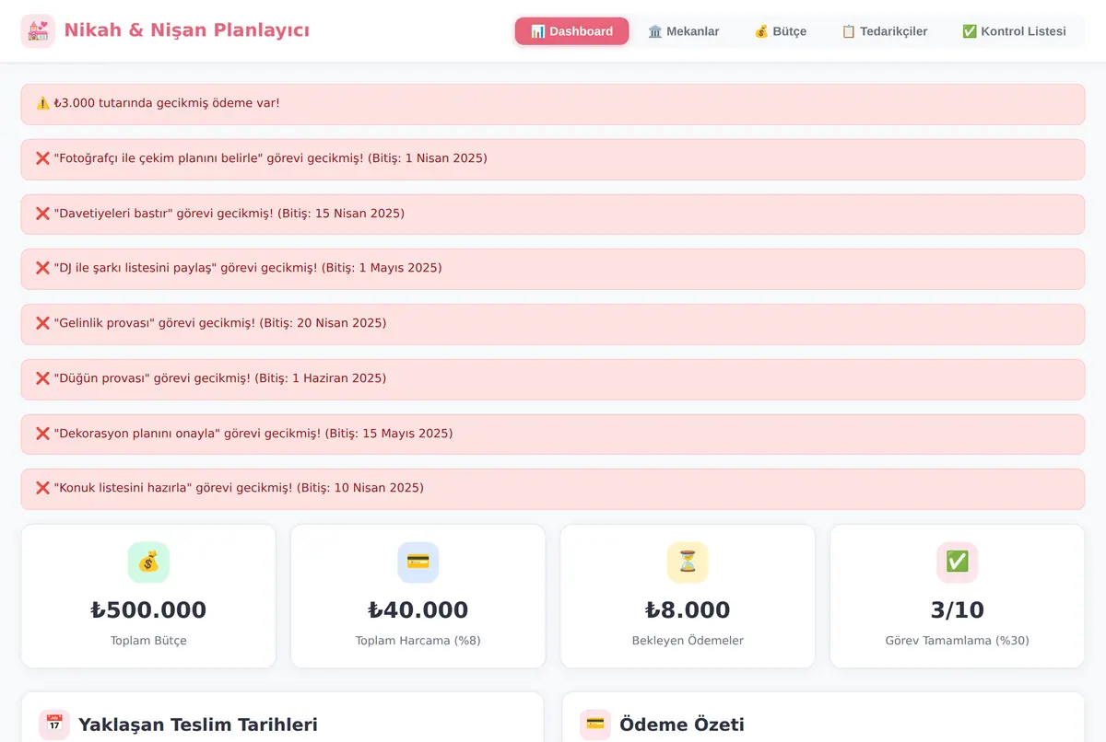Click the red X icon on the Konuk listesini alert
Screen dimensions: 1106x742
(x=42, y=488)
